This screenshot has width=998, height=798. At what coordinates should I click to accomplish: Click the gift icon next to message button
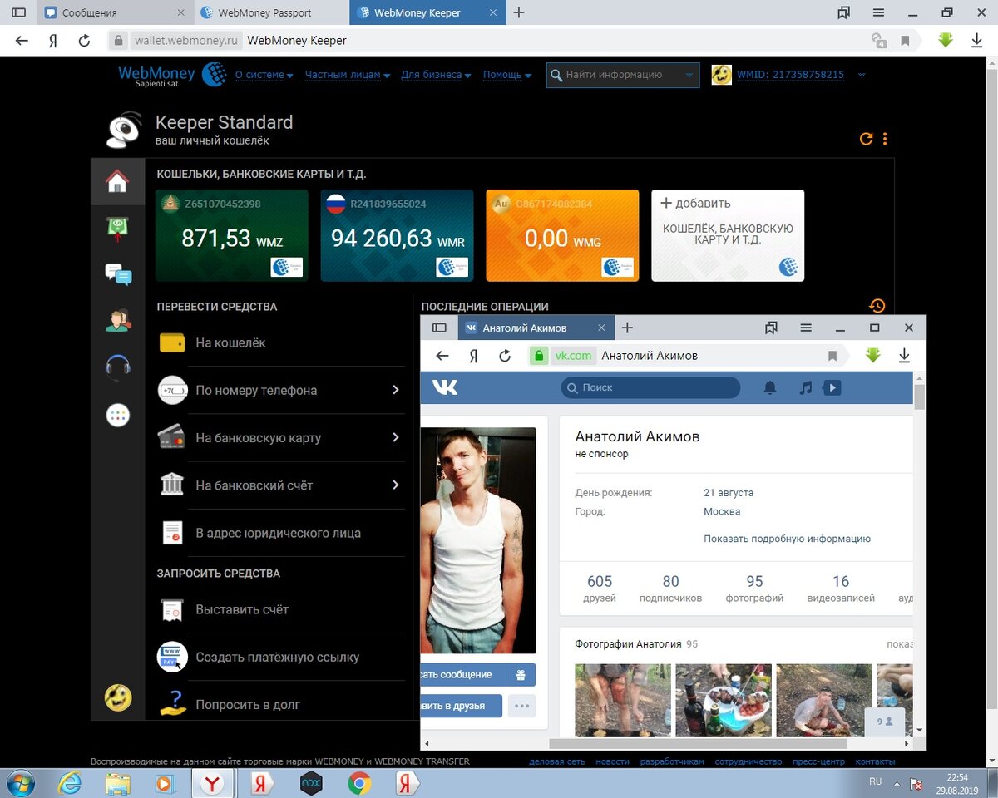(521, 675)
